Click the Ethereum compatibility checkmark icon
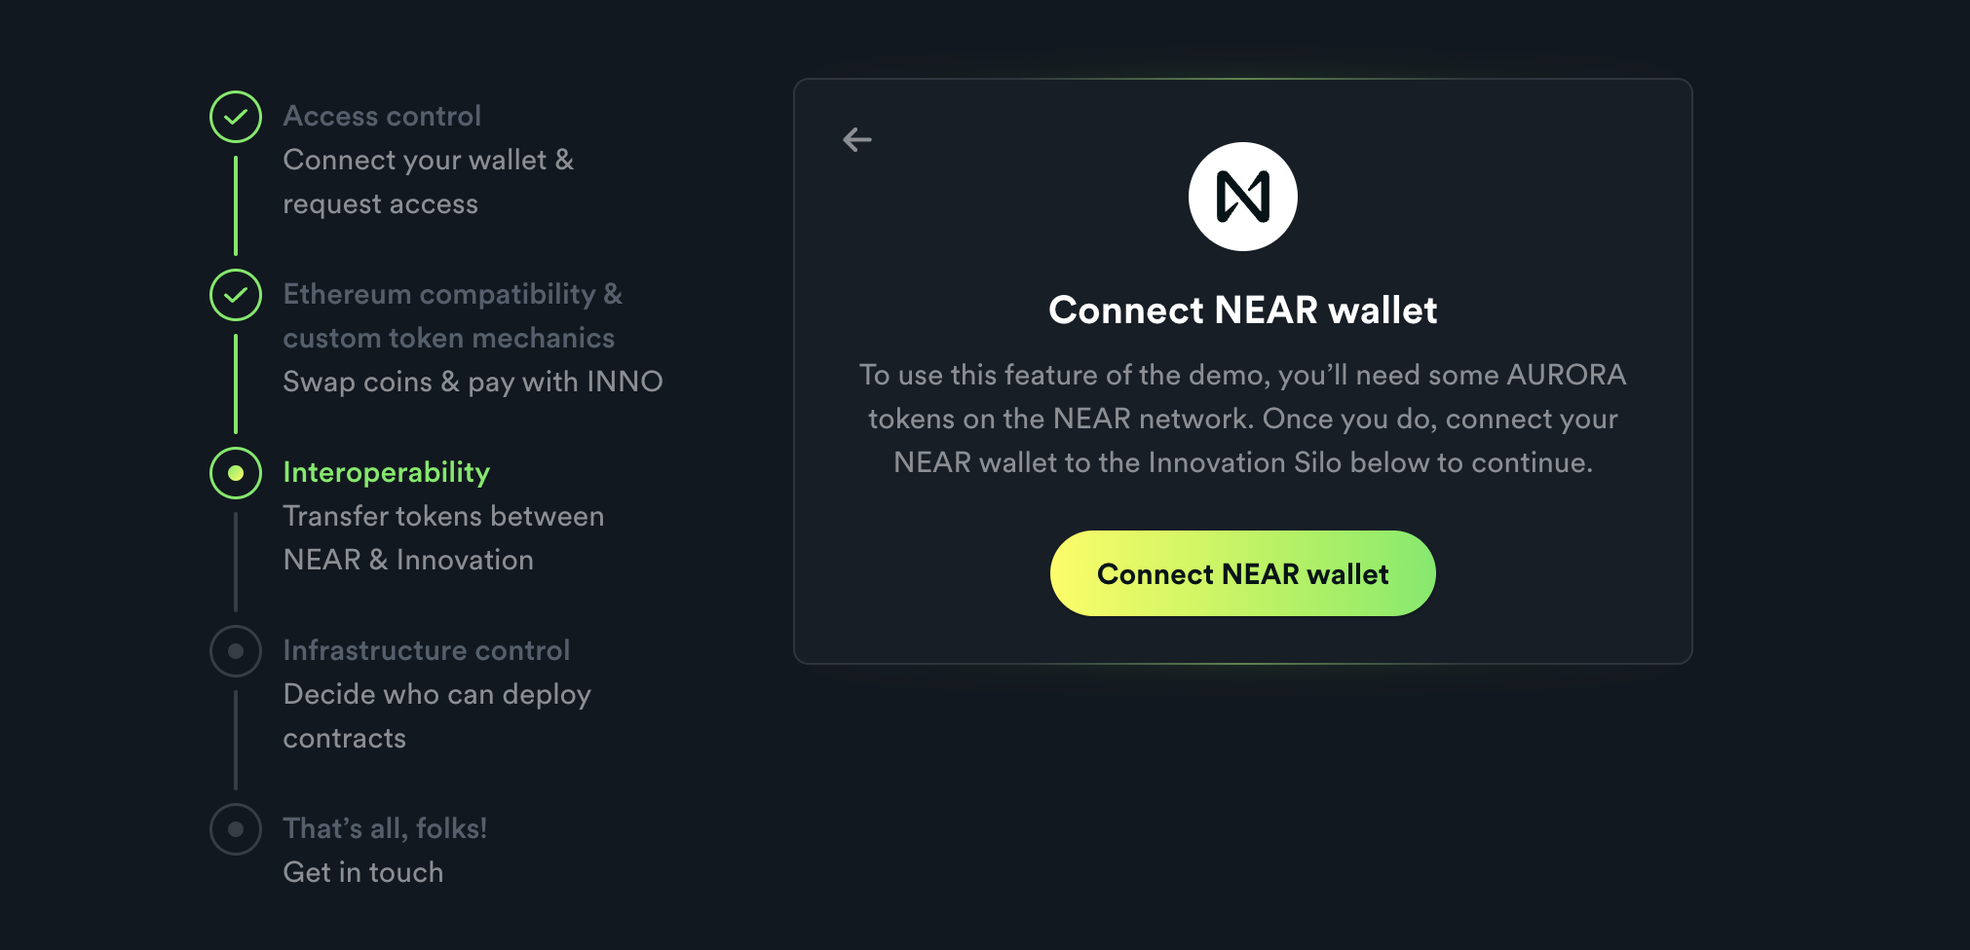 (236, 295)
